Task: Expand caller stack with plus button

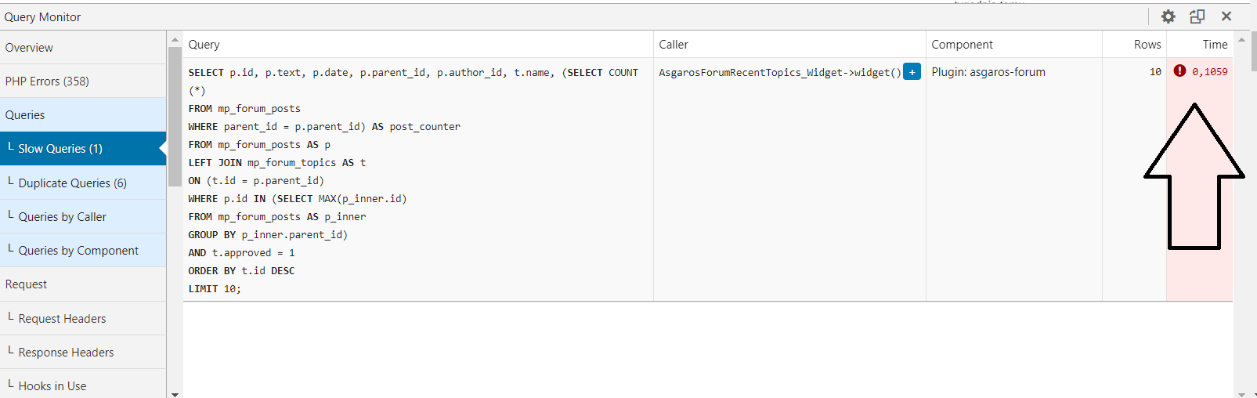Action: (x=912, y=72)
